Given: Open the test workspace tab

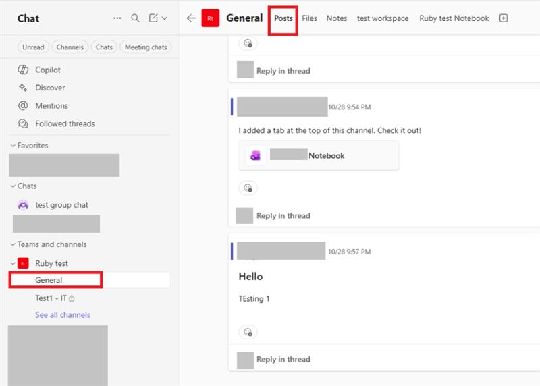Looking at the screenshot, I should [383, 18].
